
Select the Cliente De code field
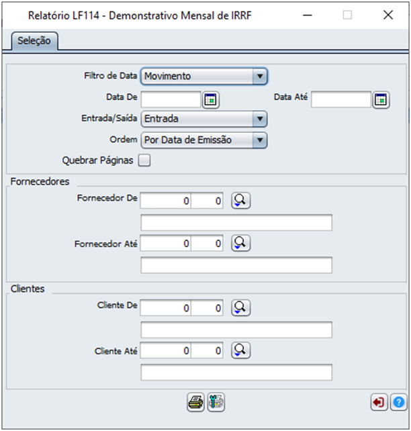[x=166, y=308]
